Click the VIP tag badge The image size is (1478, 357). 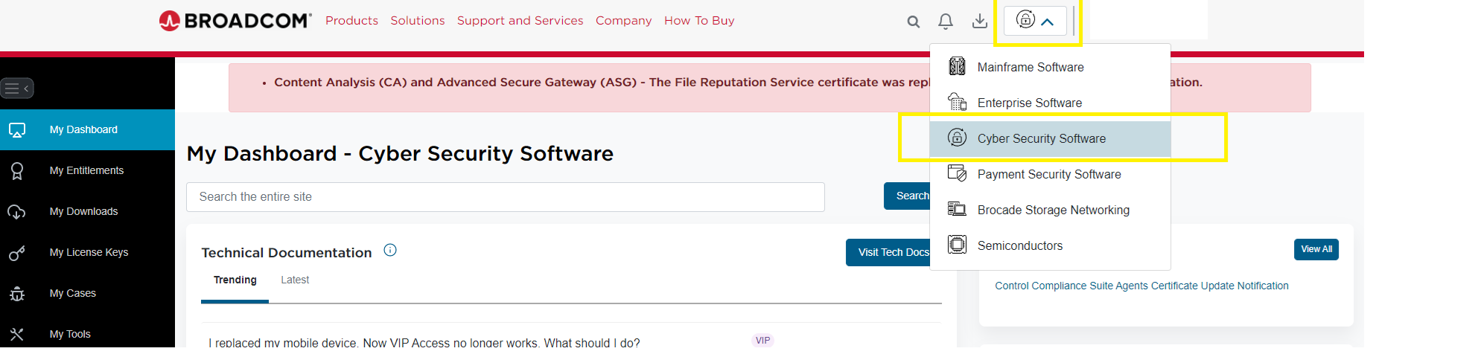click(x=762, y=341)
